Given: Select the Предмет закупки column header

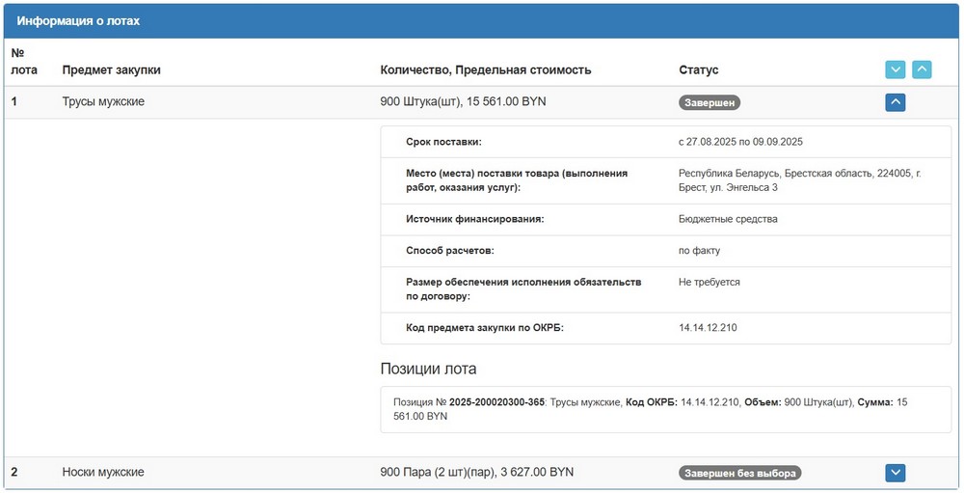Looking at the screenshot, I should (111, 69).
